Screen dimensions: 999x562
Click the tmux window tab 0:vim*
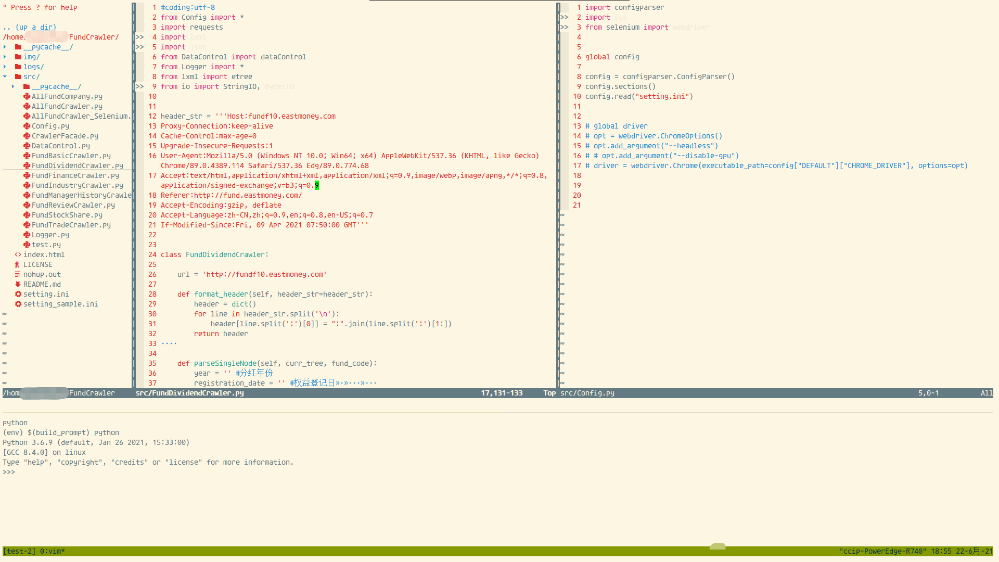tap(53, 551)
